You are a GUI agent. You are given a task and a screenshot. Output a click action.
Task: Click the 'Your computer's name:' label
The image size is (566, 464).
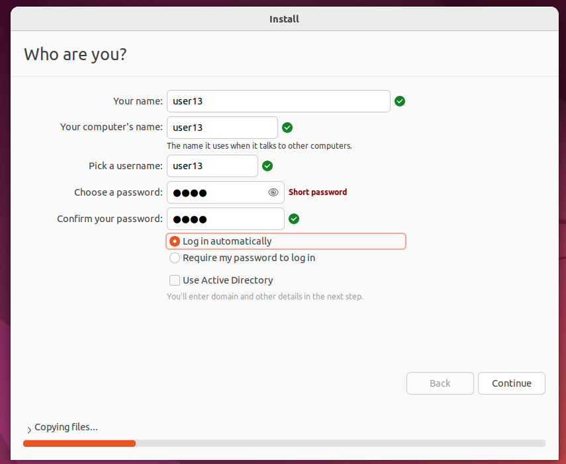111,128
